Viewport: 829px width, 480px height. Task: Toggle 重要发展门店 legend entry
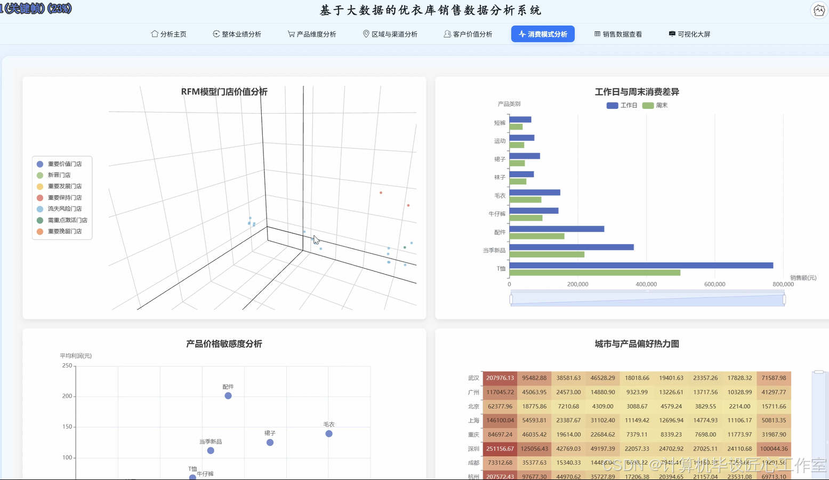pyautogui.click(x=59, y=187)
